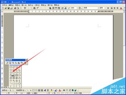Toggle align left in formatting toolbar

coord(112,8)
